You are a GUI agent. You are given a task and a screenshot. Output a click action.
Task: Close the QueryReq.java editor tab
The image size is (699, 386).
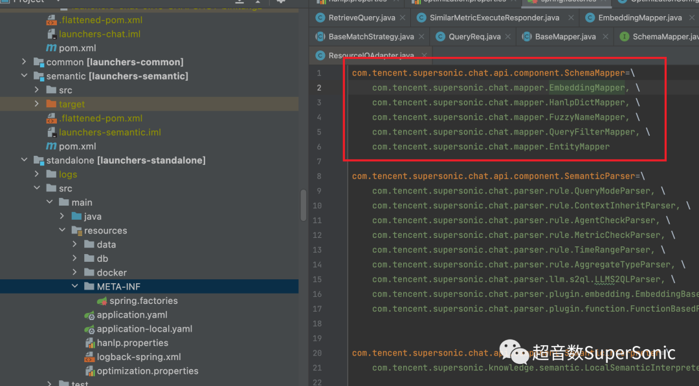pos(508,37)
